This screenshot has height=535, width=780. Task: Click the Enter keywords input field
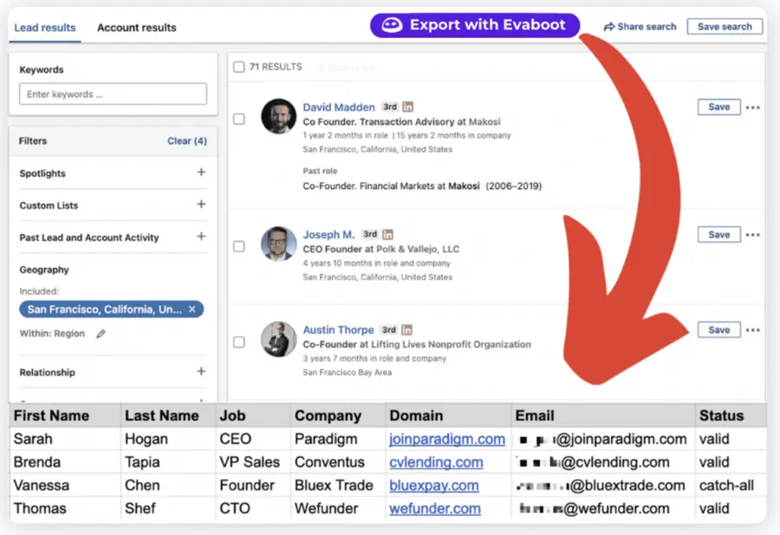pos(112,92)
